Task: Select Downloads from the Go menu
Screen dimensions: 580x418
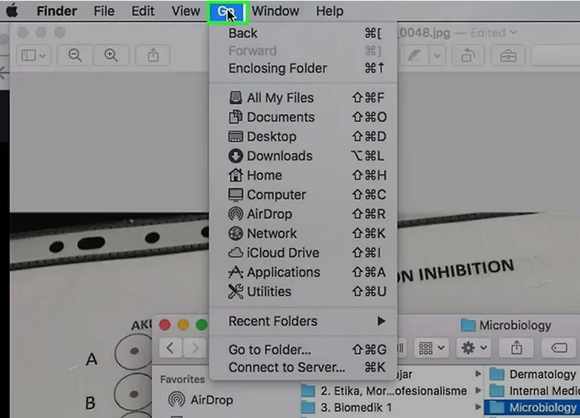Action: [x=303, y=156]
